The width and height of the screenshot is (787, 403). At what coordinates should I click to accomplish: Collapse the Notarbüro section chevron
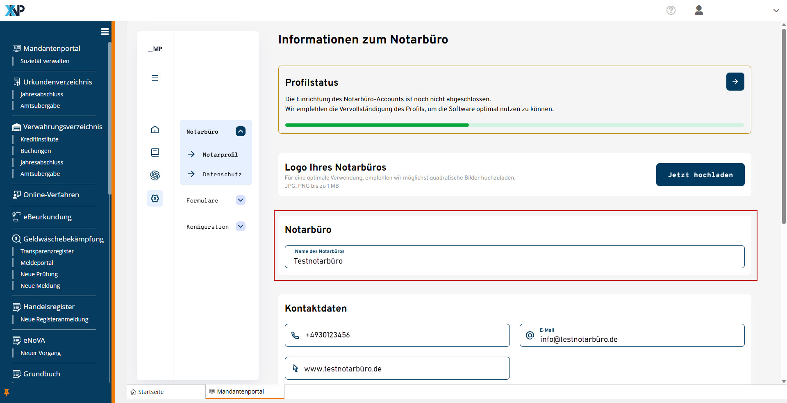click(241, 131)
